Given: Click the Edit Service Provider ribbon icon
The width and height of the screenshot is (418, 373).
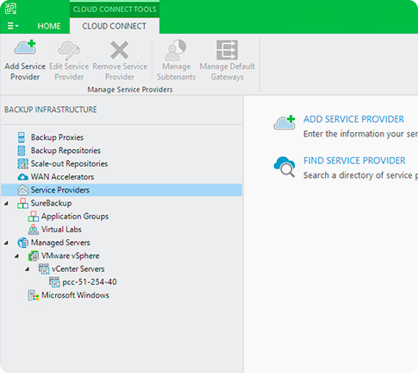Looking at the screenshot, I should pos(69,50).
